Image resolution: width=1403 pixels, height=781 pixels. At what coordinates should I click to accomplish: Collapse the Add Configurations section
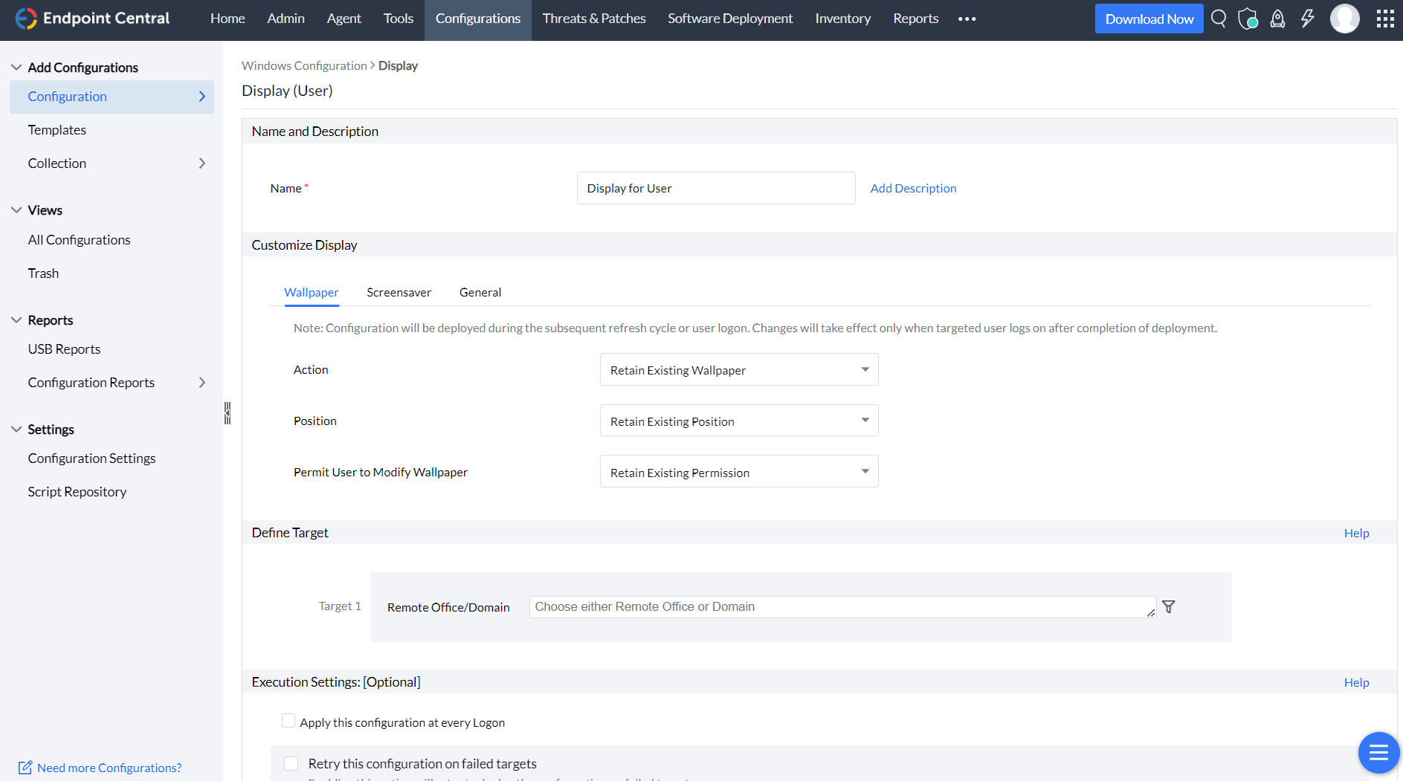[x=16, y=68]
